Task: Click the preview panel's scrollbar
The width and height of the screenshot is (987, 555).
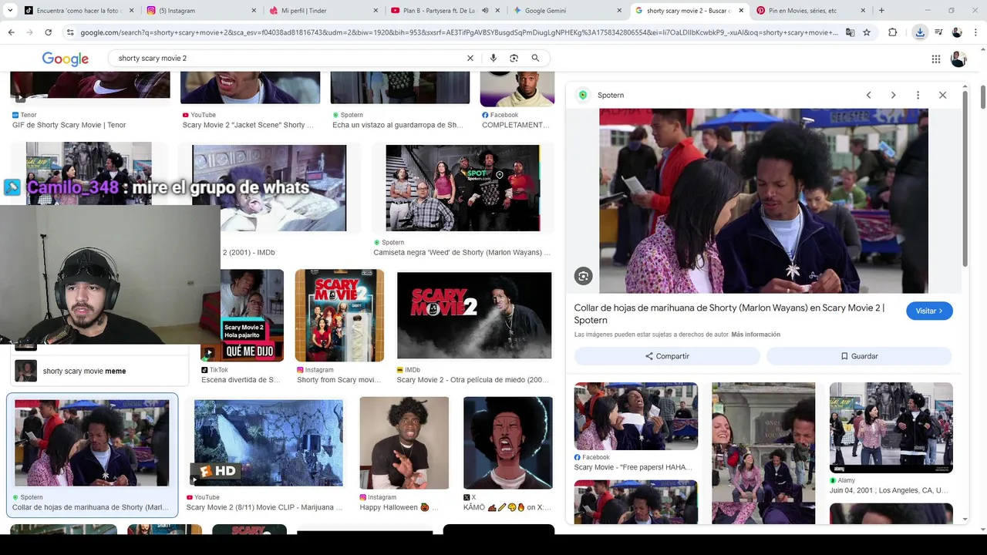Action: pos(965,177)
